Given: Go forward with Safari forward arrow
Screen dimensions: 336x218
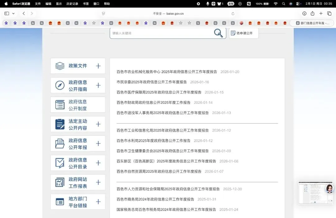Looking at the screenshot, I should 32,13.
